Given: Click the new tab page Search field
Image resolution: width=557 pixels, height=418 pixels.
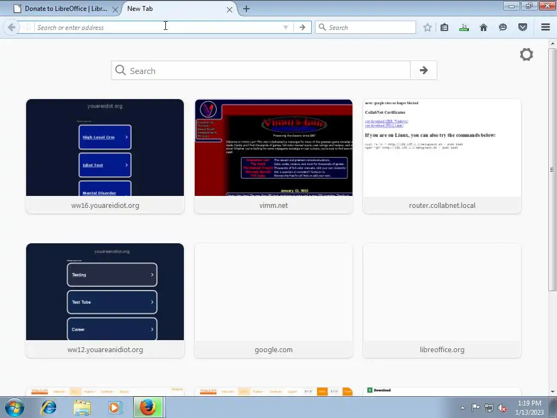Looking at the screenshot, I should click(x=261, y=70).
